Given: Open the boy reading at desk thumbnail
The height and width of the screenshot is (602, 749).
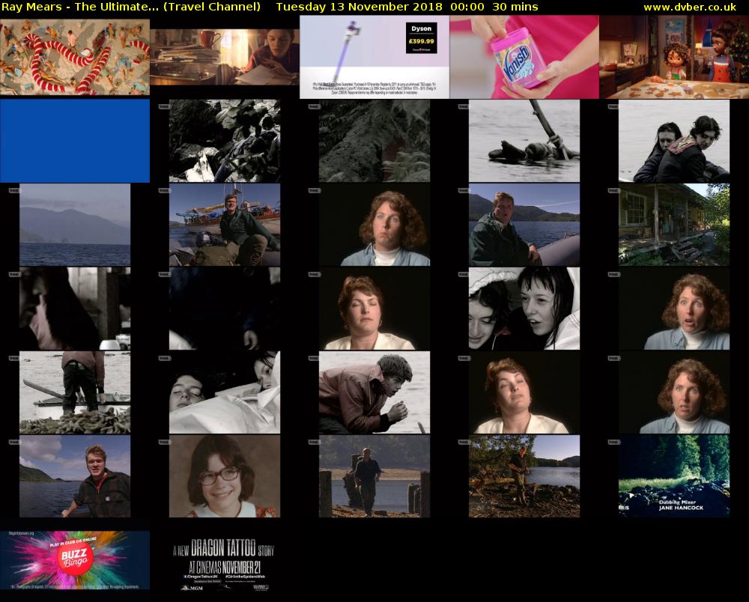Looking at the screenshot, I should [x=225, y=57].
